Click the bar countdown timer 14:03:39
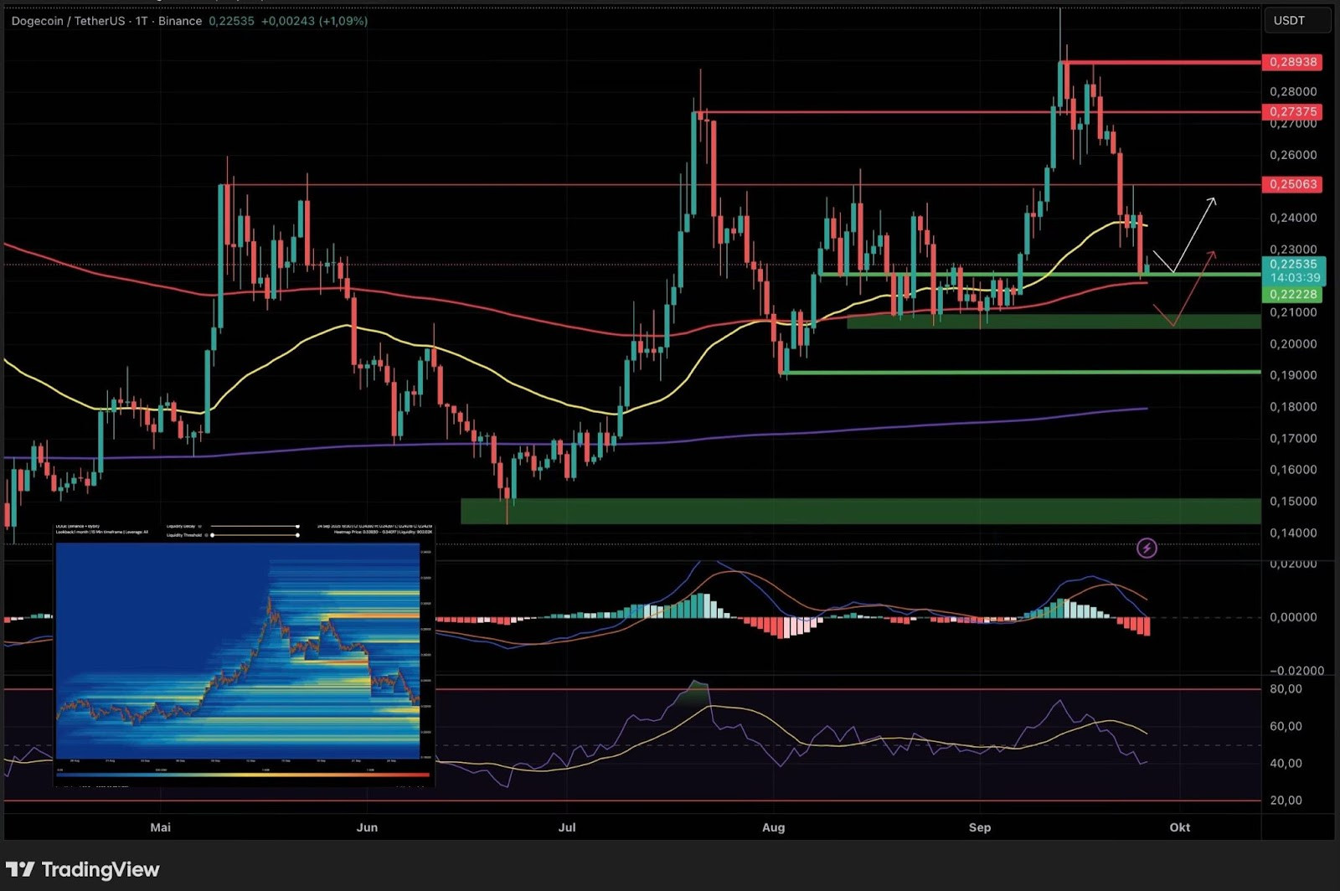 [1295, 277]
